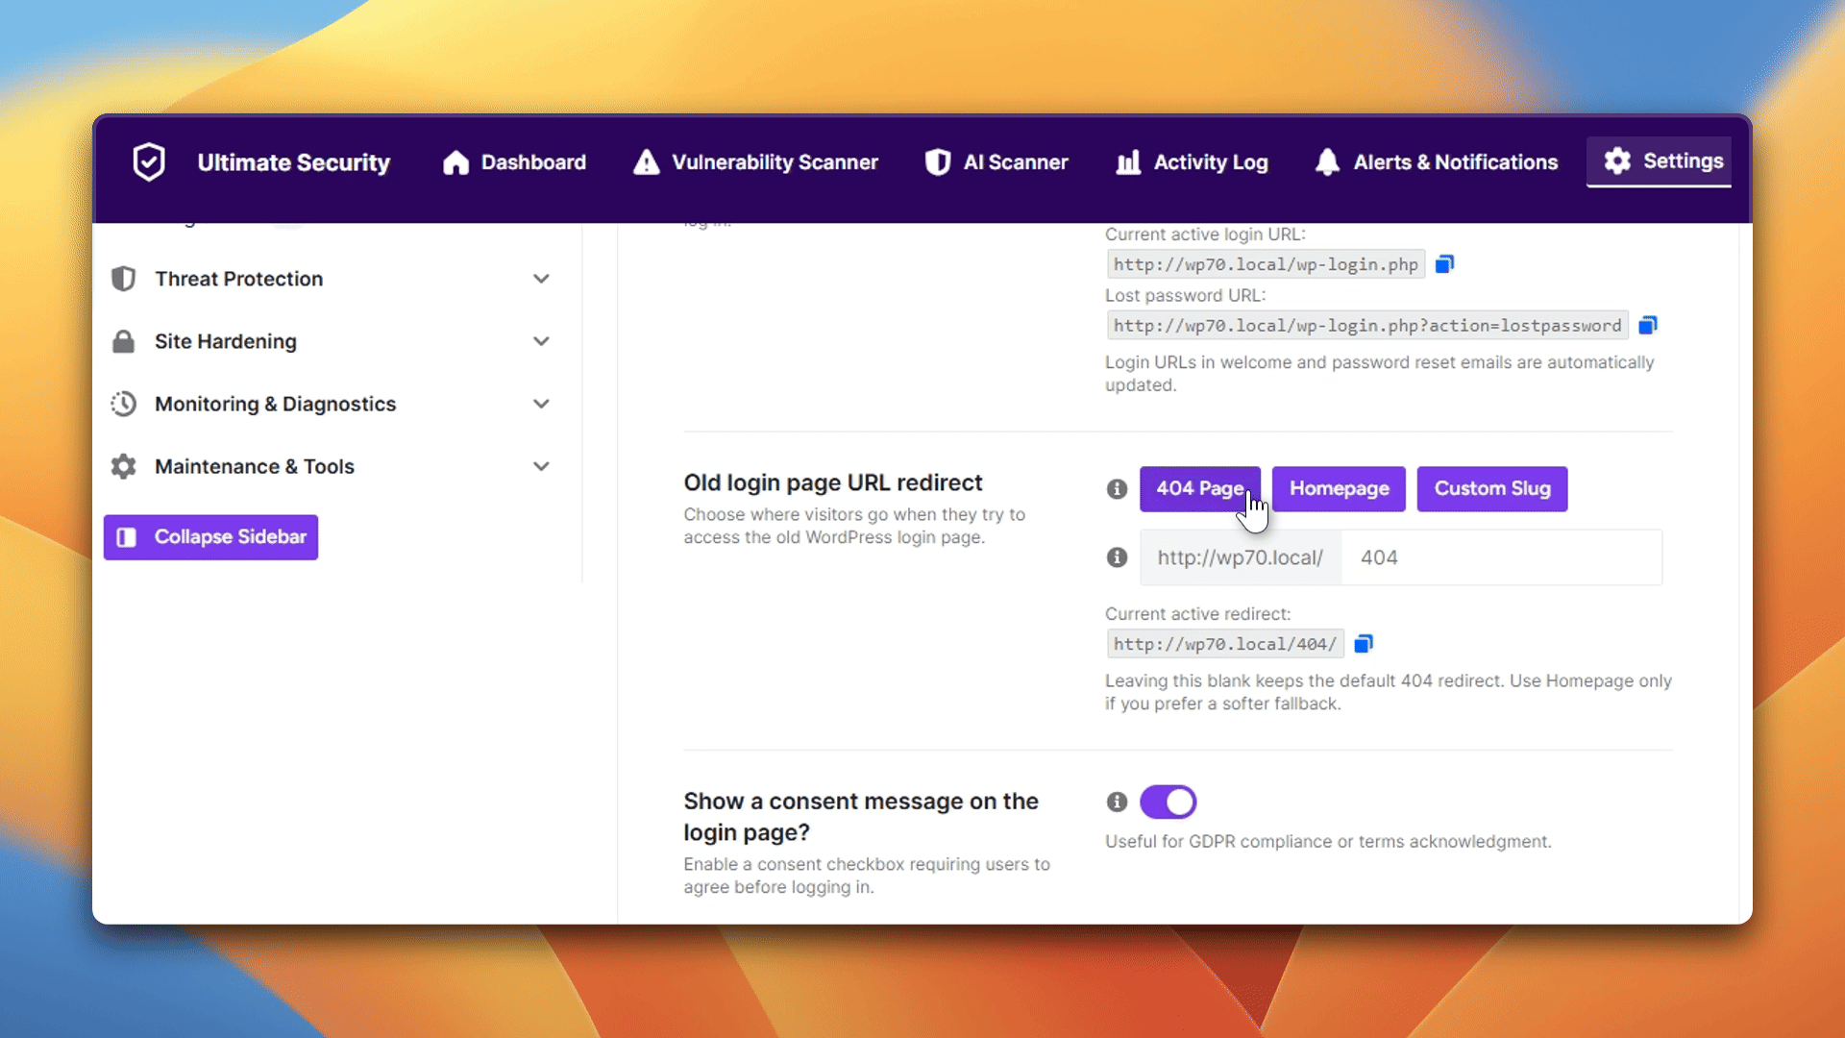Copy the lost password URL
This screenshot has width=1845, height=1038.
(1648, 326)
